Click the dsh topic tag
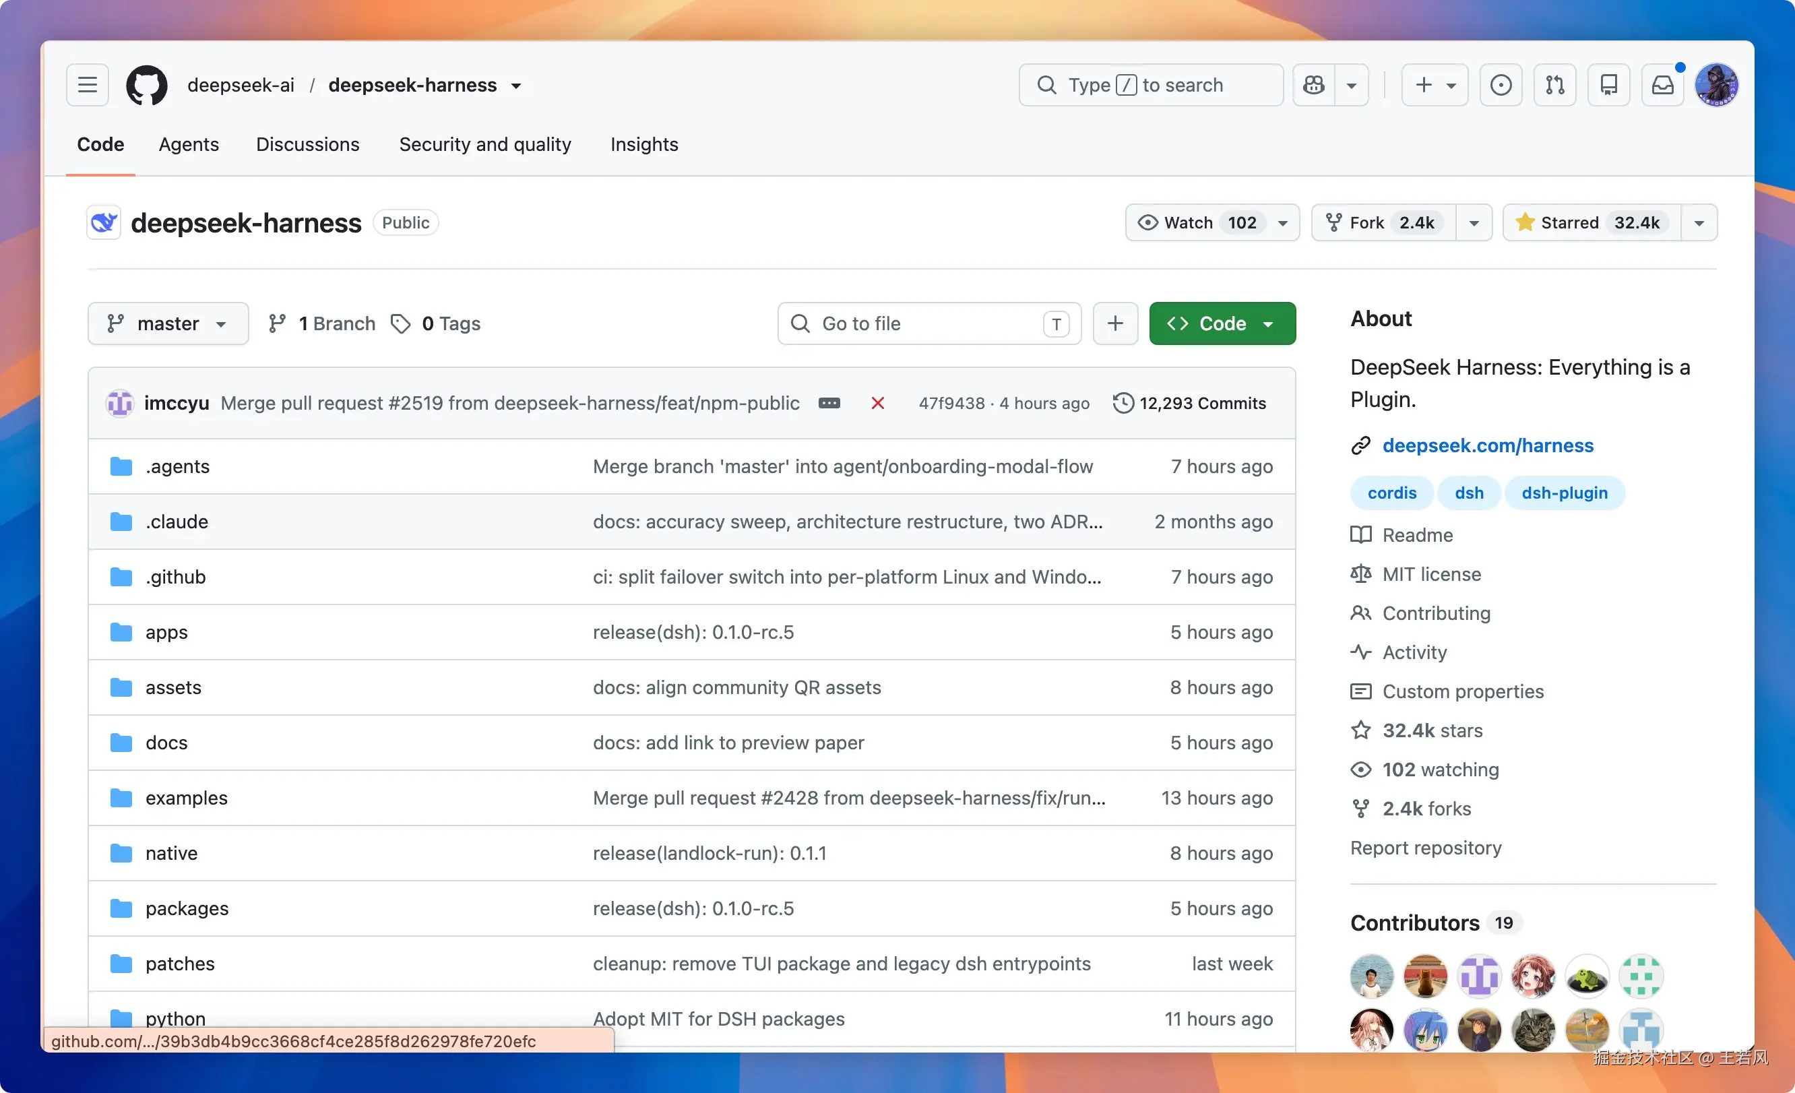Image resolution: width=1795 pixels, height=1093 pixels. click(1469, 493)
